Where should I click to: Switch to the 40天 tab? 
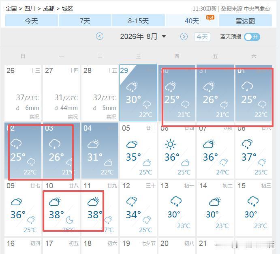pyautogui.click(x=192, y=21)
